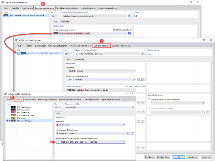215x161 pixels.
Task: Open Zuordnung sub-tab in window B
Action: [x=79, y=59]
